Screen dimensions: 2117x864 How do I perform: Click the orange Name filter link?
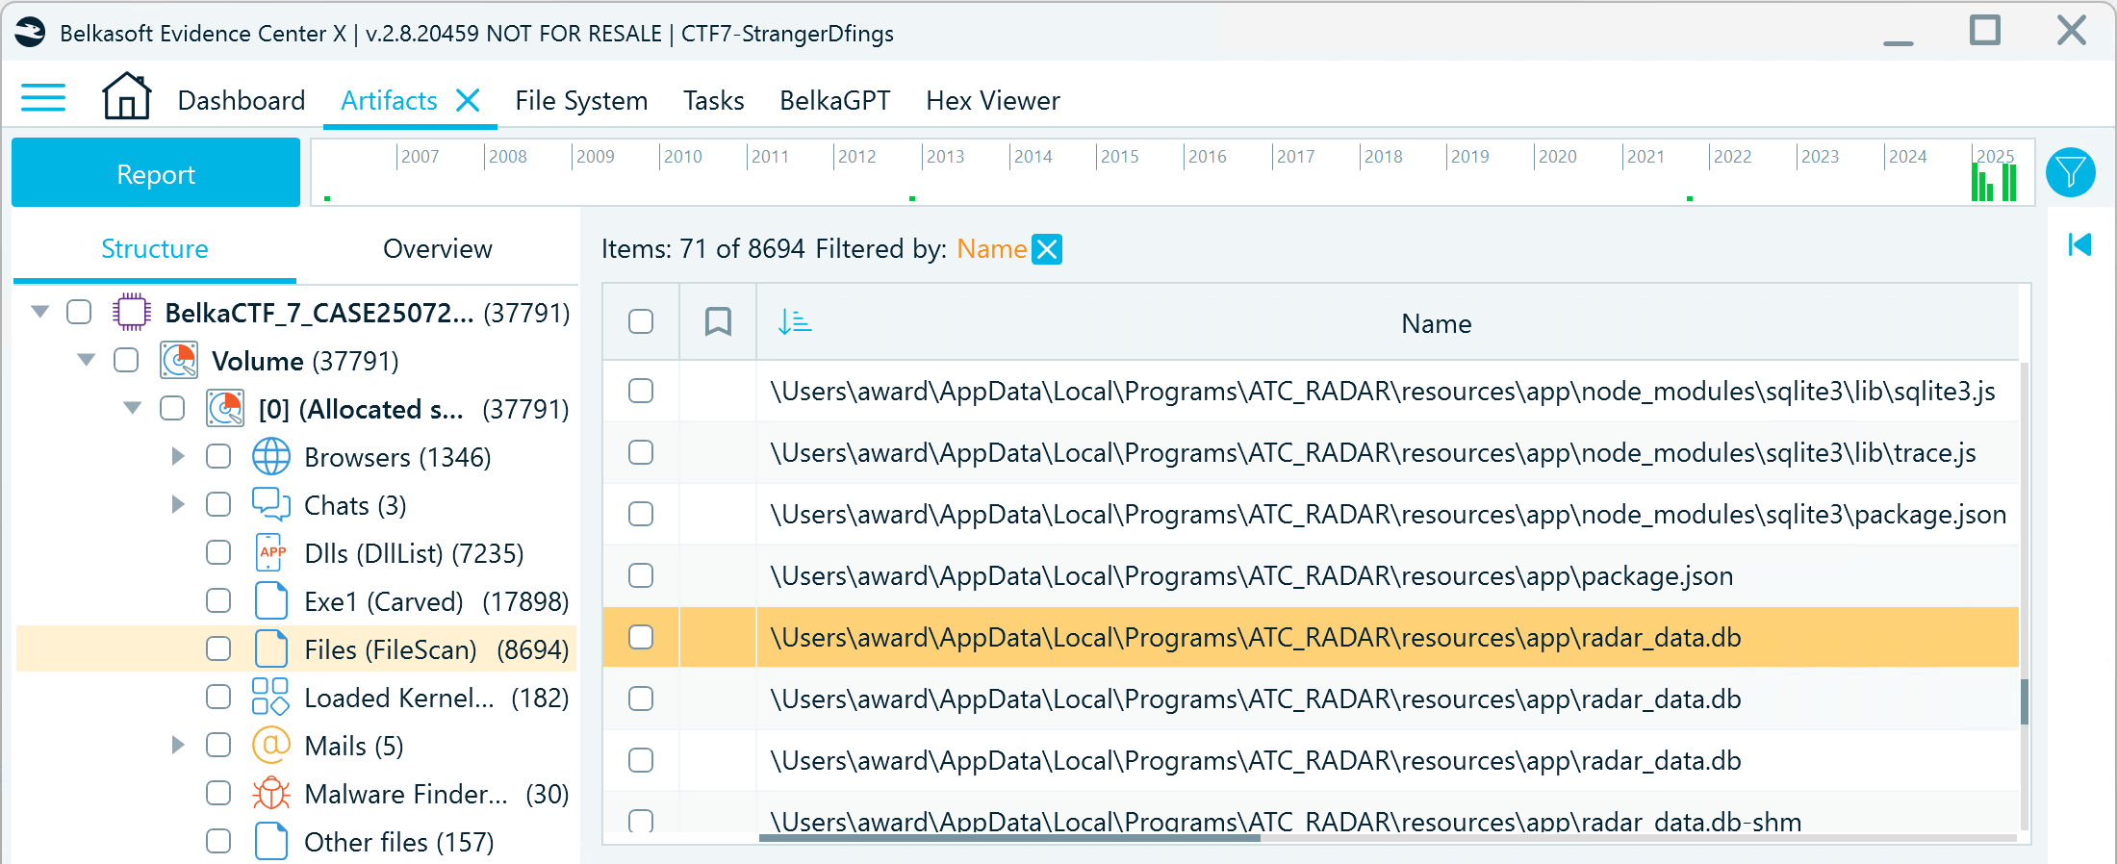[991, 249]
